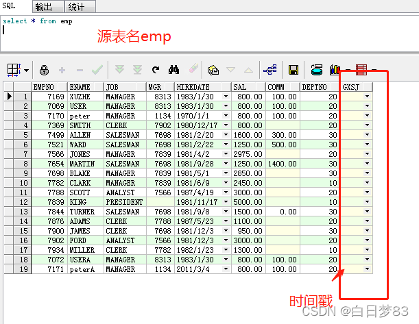Select the ENAME cell peterA
The height and width of the screenshot is (324, 419).
[86, 269]
